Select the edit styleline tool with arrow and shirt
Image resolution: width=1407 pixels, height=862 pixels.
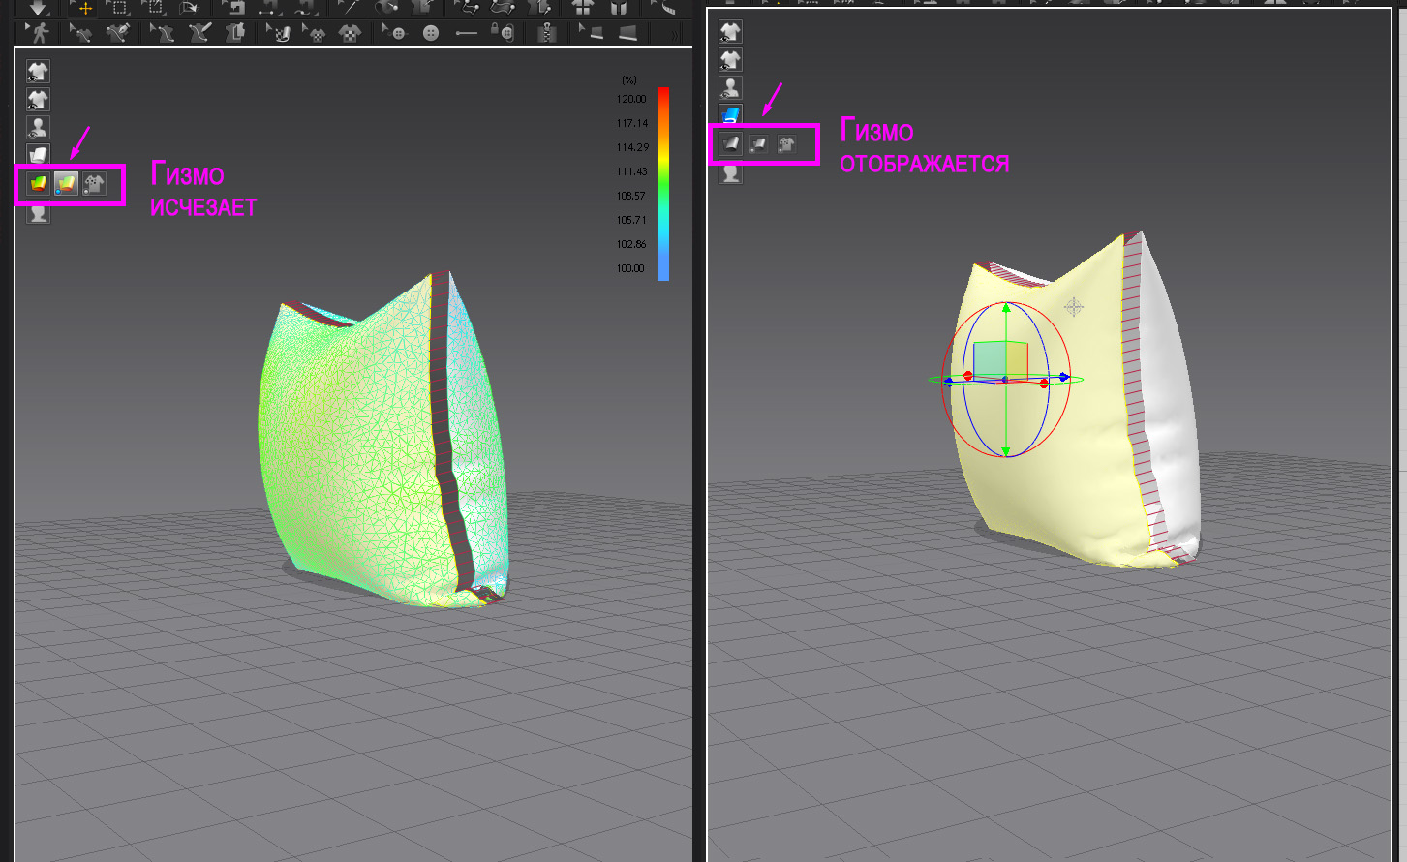(x=82, y=33)
